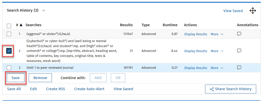This screenshot has height=101, width=265.
Task: Open More menu for search 2
Action: [217, 51]
